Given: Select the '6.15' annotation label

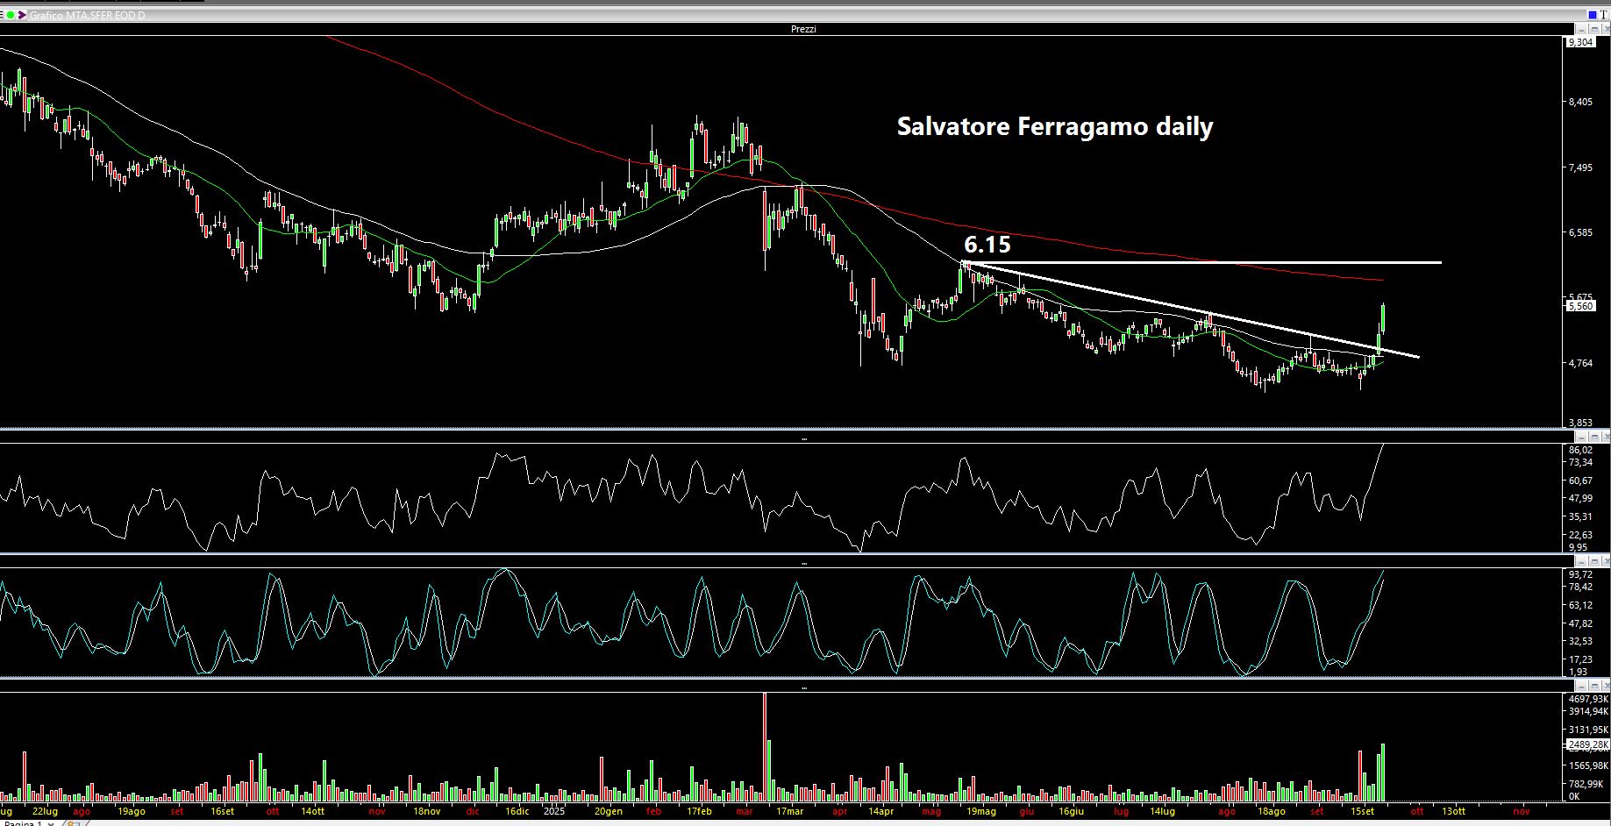Looking at the screenshot, I should (987, 244).
